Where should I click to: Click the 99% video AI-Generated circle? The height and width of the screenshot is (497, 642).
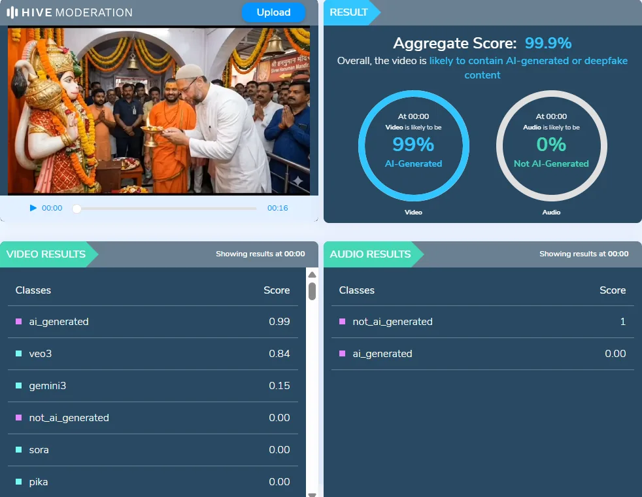(413, 145)
